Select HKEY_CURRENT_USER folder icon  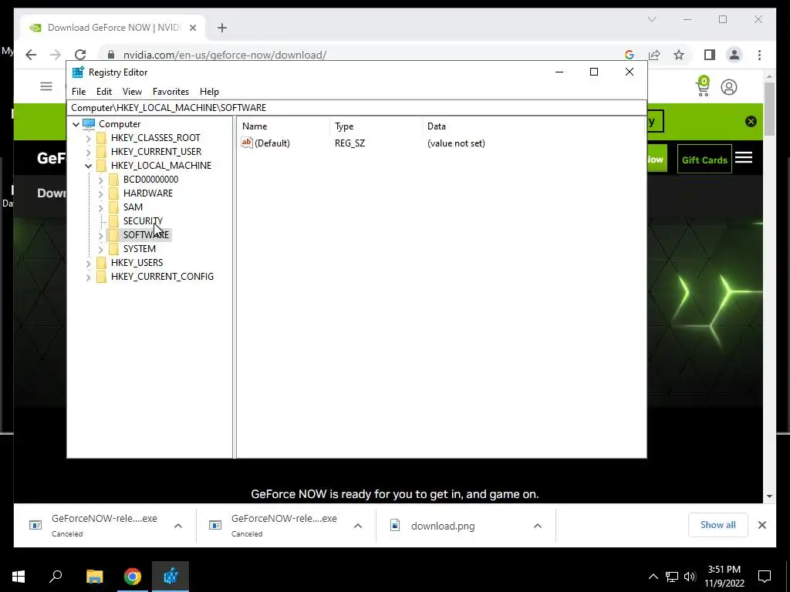pyautogui.click(x=101, y=152)
